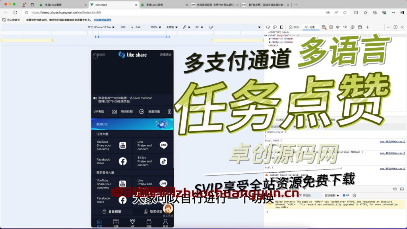This screenshot has height=229, width=407.
Task: Open the 100% zoom dropdown
Action: (x=156, y=27)
